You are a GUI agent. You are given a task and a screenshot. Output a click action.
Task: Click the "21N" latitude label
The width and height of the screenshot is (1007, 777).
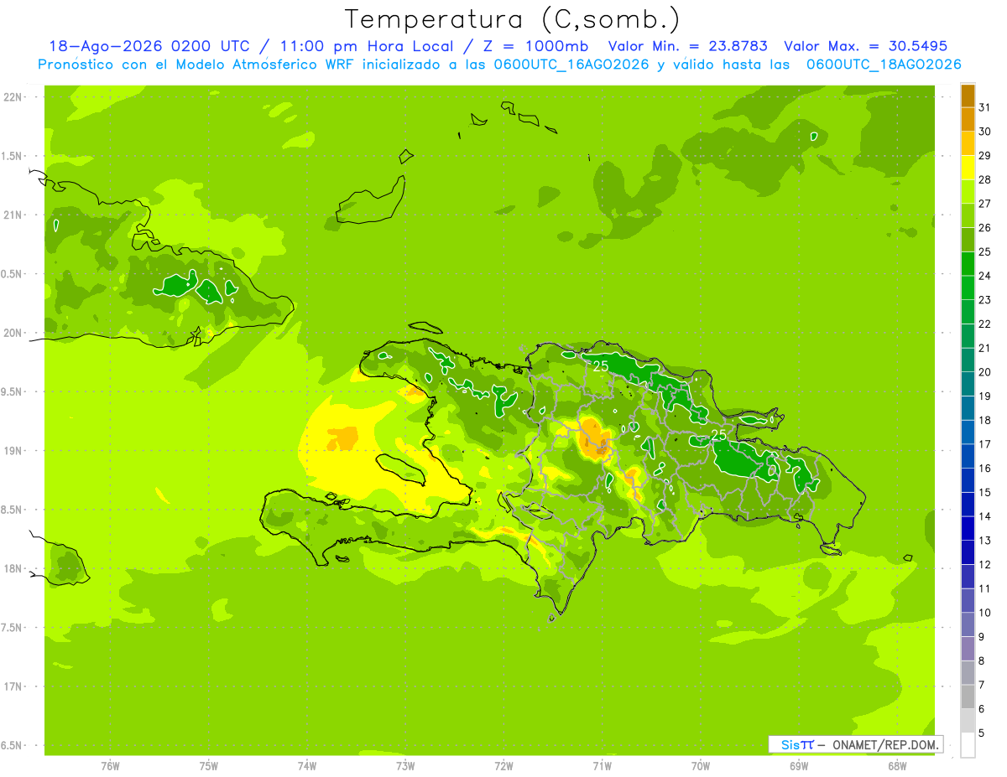pos(13,215)
